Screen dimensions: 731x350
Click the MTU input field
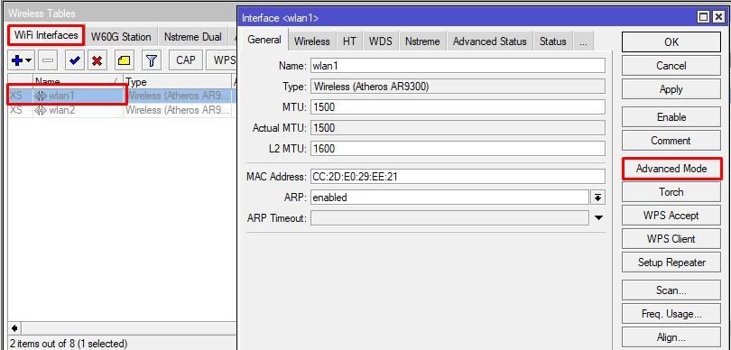tap(458, 106)
